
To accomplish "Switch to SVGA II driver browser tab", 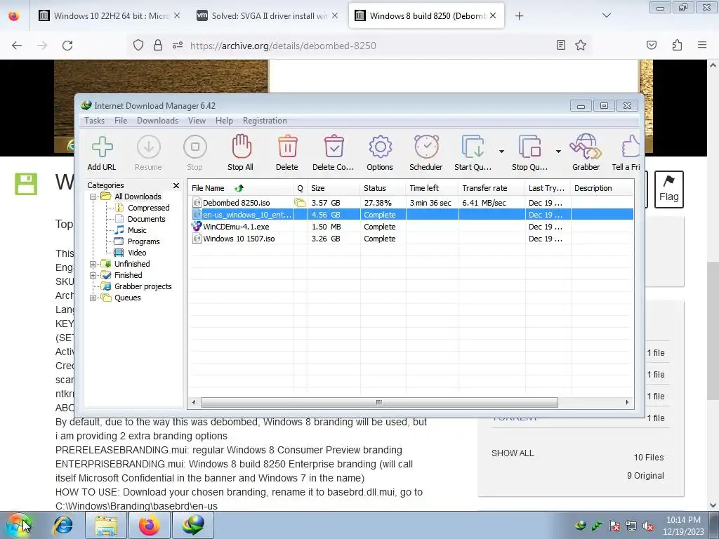I will point(268,16).
